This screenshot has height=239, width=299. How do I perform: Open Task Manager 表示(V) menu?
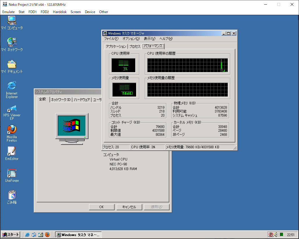pos(149,39)
